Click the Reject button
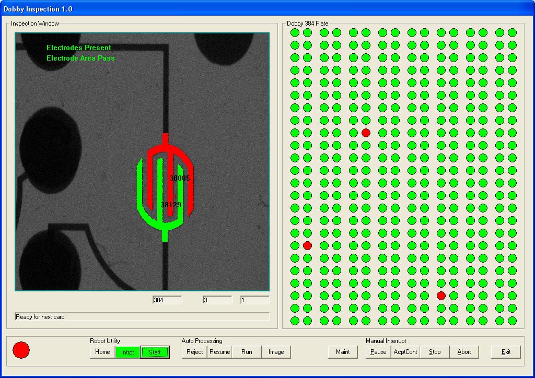The height and width of the screenshot is (378, 535). pos(195,352)
